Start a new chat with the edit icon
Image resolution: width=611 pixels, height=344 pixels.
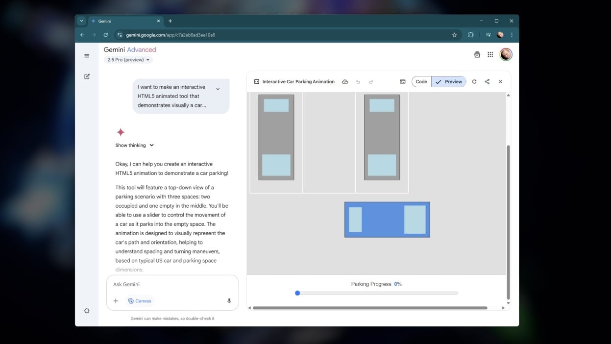click(x=87, y=76)
